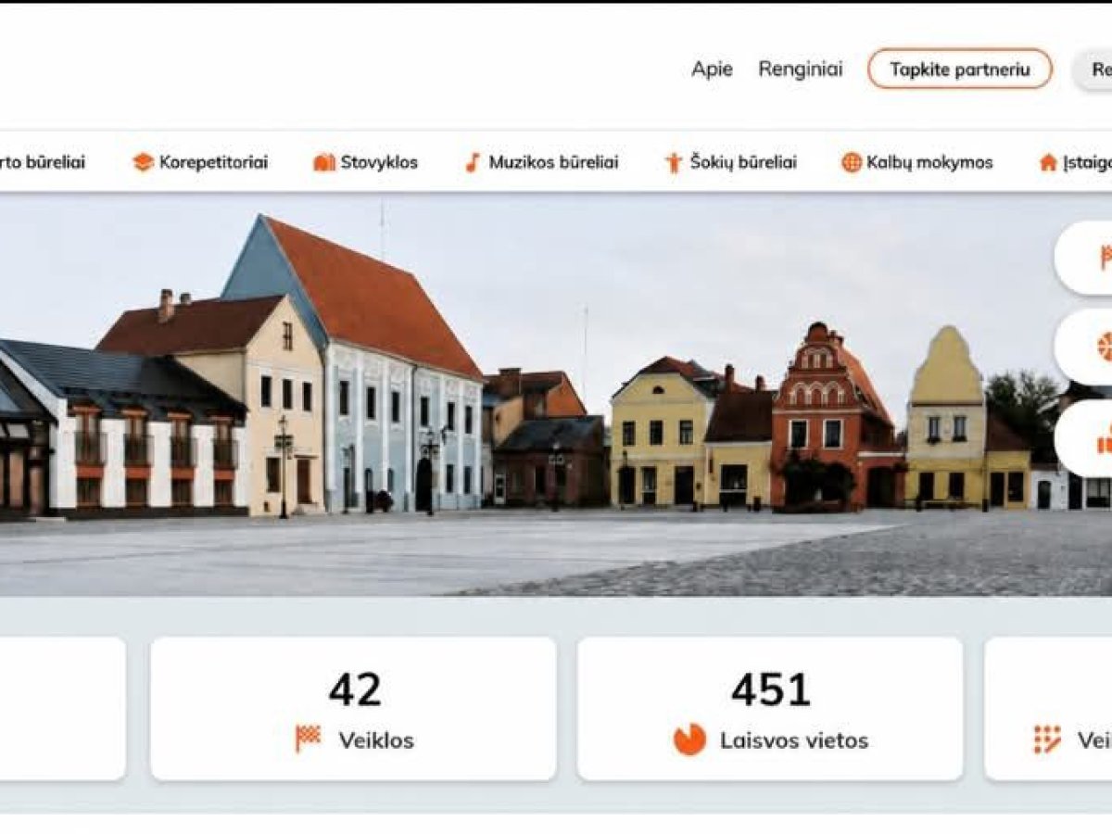Click the Laisvos vietos label under 451

[x=794, y=740]
